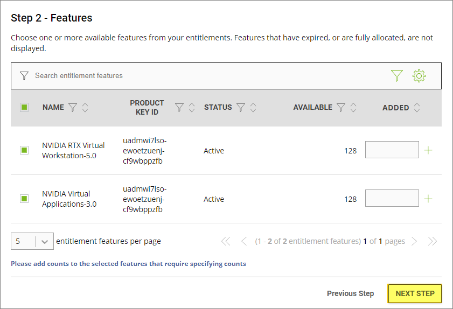
Task: Click the NAME column filter icon
Action: pyautogui.click(x=73, y=108)
